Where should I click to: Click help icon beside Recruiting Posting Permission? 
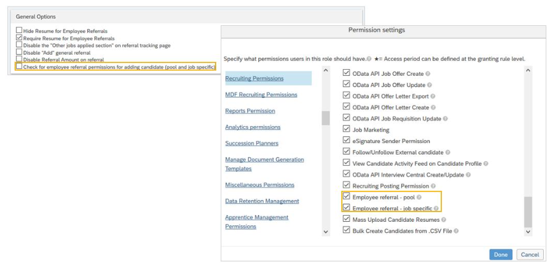coord(434,186)
